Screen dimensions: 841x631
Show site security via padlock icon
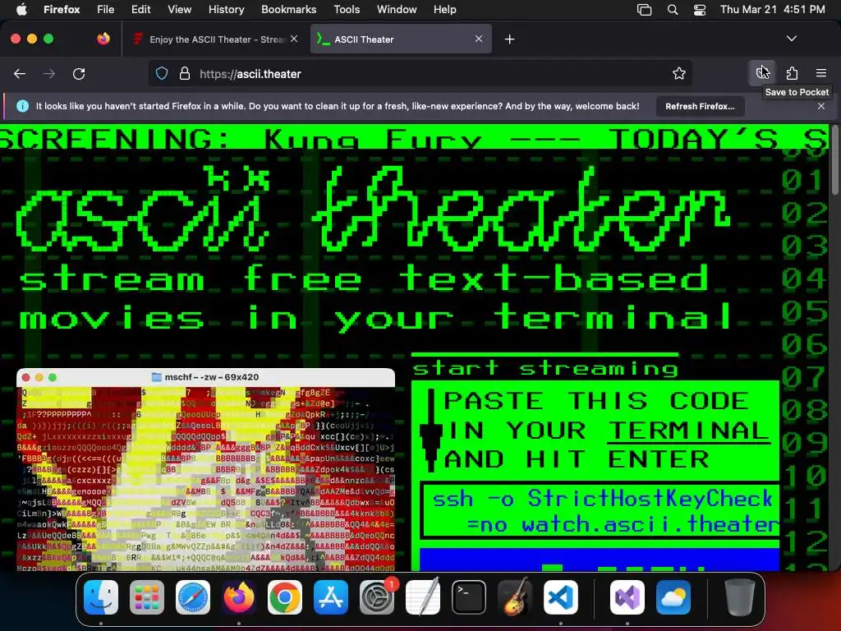tap(185, 73)
